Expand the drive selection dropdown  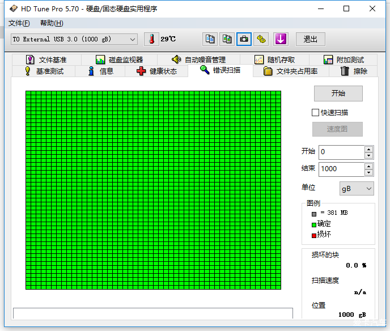133,39
